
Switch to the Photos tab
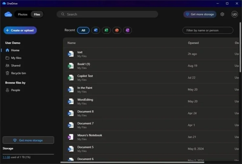pos(22,14)
